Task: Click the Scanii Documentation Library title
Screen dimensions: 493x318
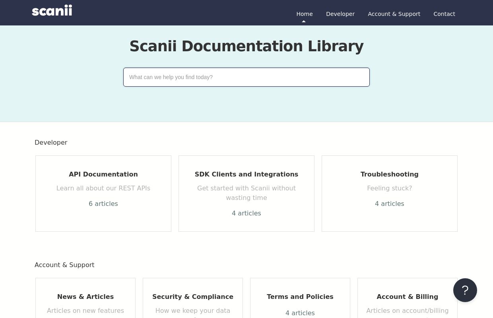Action: [x=246, y=46]
